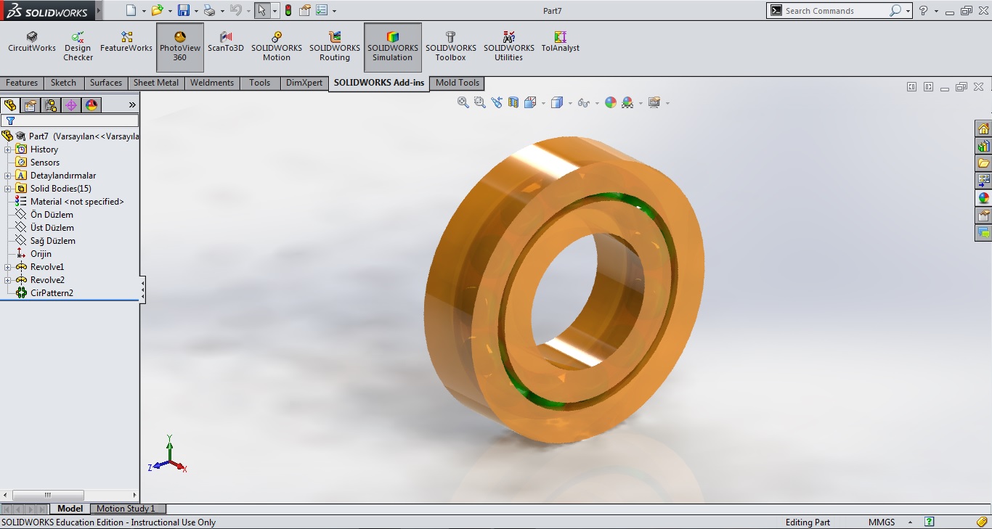Viewport: 992px width, 529px height.
Task: Toggle the Section View tool
Action: coord(513,102)
